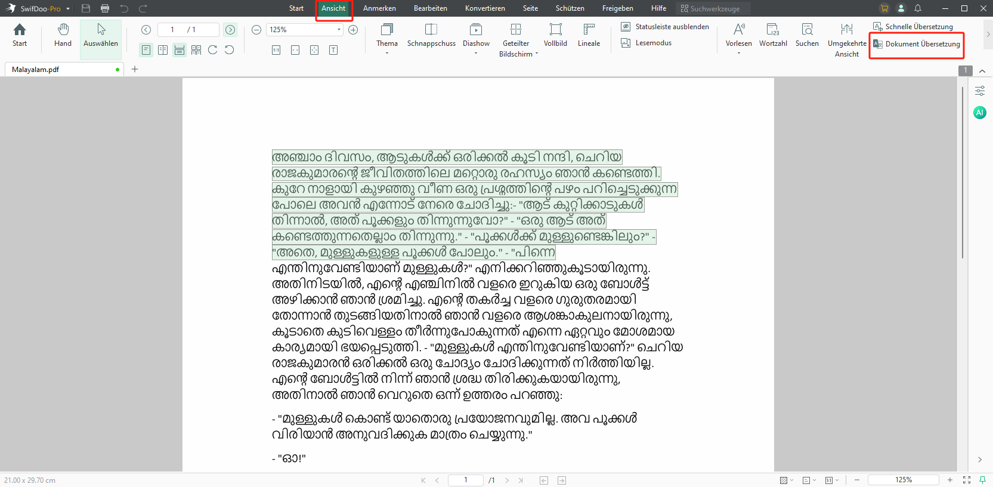The image size is (993, 487).
Task: Switch to Vollbild mode
Action: click(x=555, y=35)
